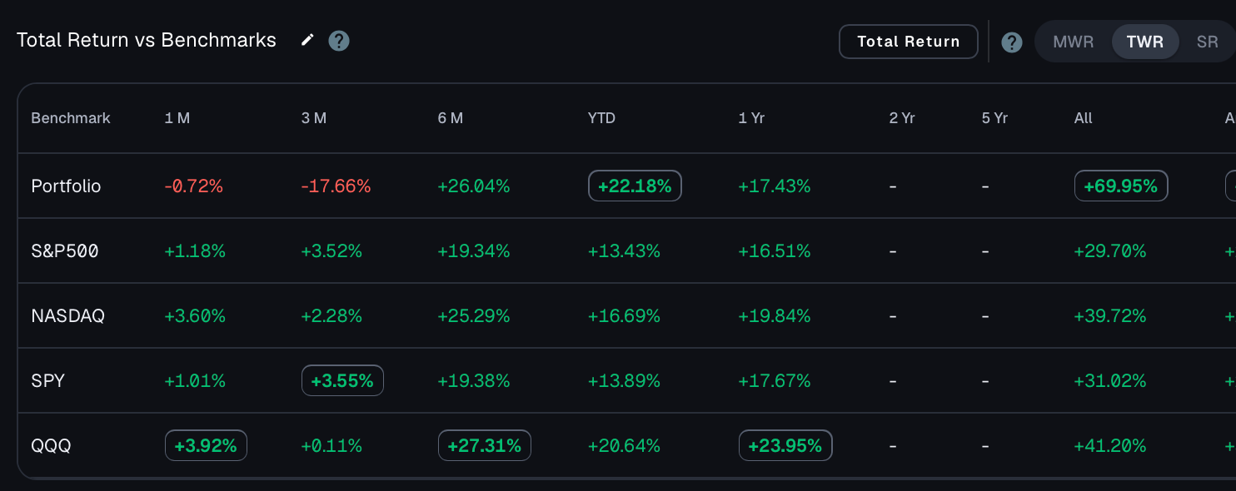Screen dimensions: 1236x491
Task: Click the NASDAQ benchmark label
Action: [x=67, y=316]
